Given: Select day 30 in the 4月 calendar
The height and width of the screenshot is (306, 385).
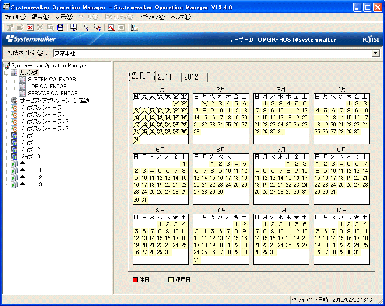Looking at the screenshot, I should tap(357, 132).
